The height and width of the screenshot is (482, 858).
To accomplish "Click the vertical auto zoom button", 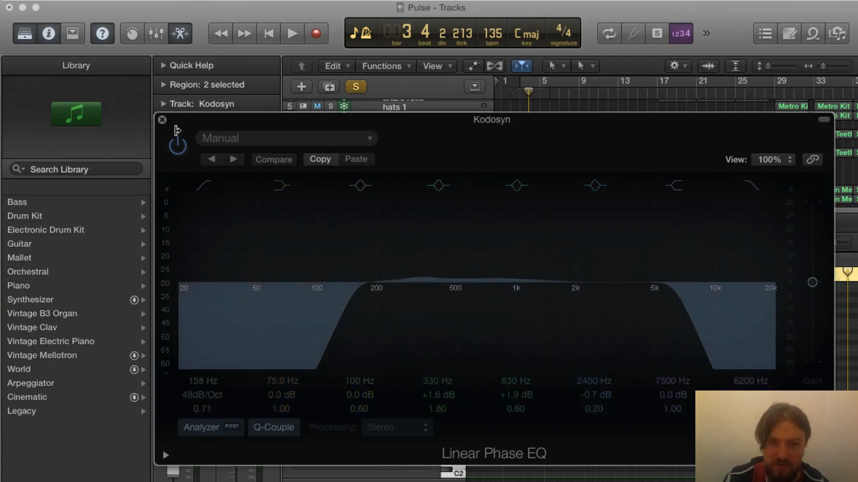I will click(x=735, y=66).
